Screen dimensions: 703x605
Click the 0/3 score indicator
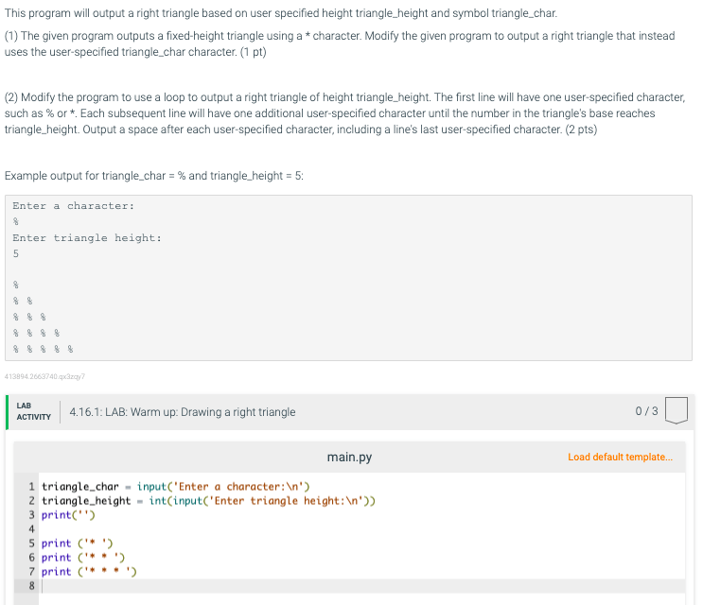pyautogui.click(x=646, y=411)
